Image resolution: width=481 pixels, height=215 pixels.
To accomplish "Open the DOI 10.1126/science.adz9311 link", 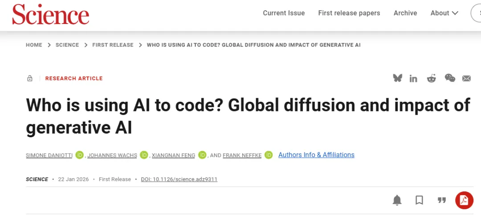I will (179, 179).
